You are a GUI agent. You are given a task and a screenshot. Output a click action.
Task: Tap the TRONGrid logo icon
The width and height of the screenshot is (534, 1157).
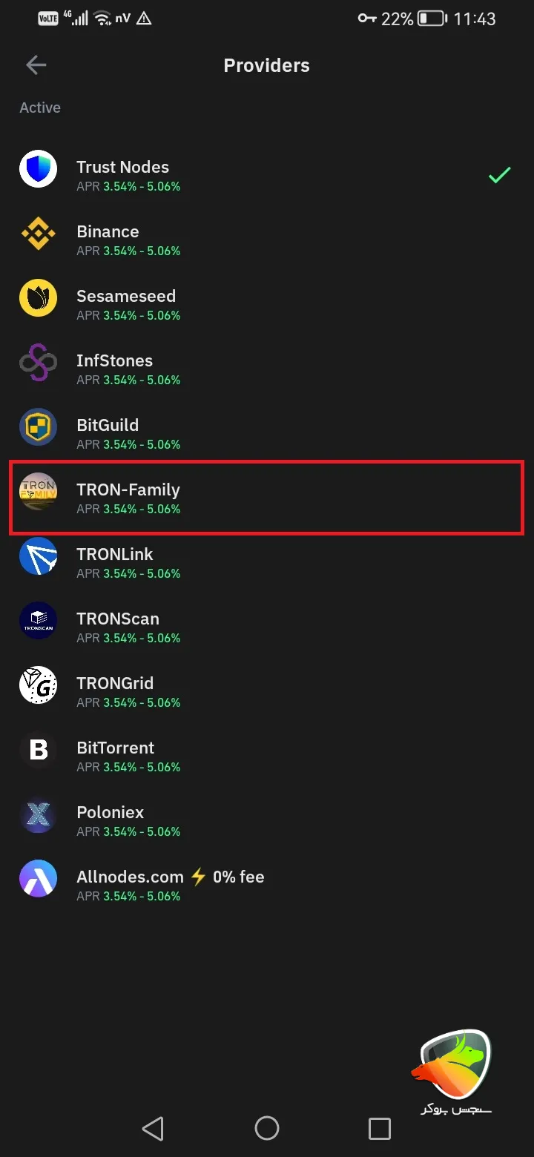38,685
